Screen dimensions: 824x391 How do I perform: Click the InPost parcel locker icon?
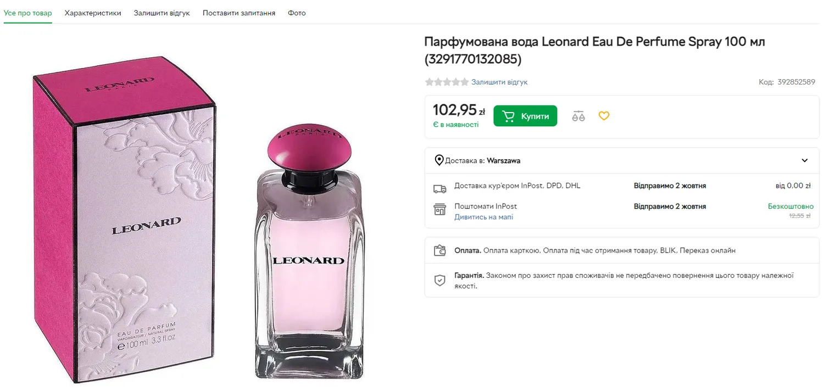point(439,209)
